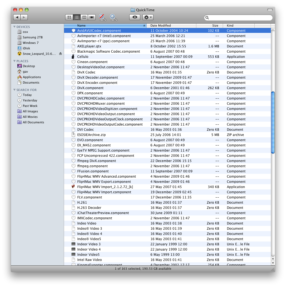Select the Indeor Video 3 file icon

coord(73,244)
